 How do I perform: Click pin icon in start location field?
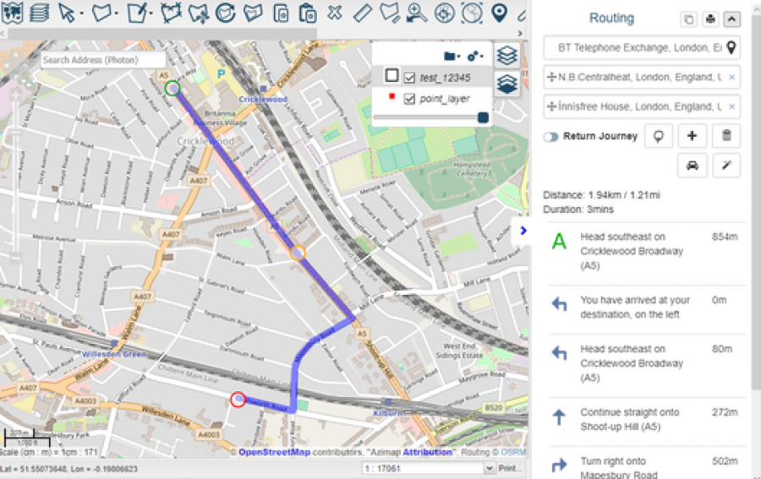[x=731, y=47]
